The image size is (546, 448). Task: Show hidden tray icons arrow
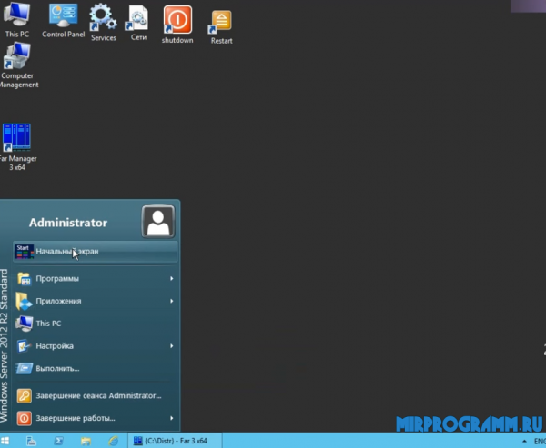tap(524, 441)
